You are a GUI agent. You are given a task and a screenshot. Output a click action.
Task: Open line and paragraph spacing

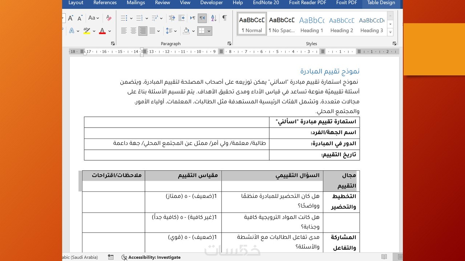(x=169, y=31)
